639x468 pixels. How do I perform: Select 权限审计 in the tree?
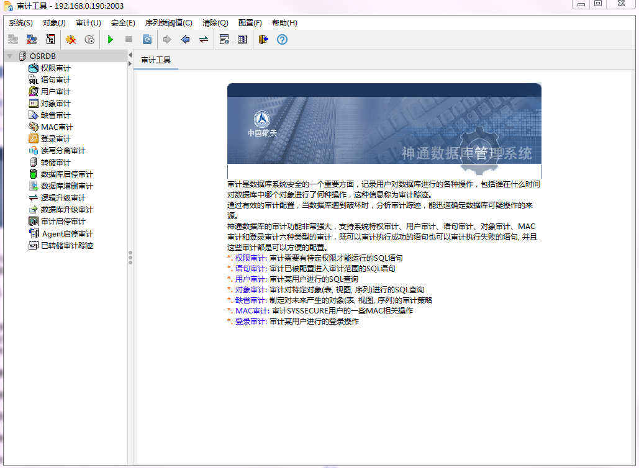[x=55, y=68]
